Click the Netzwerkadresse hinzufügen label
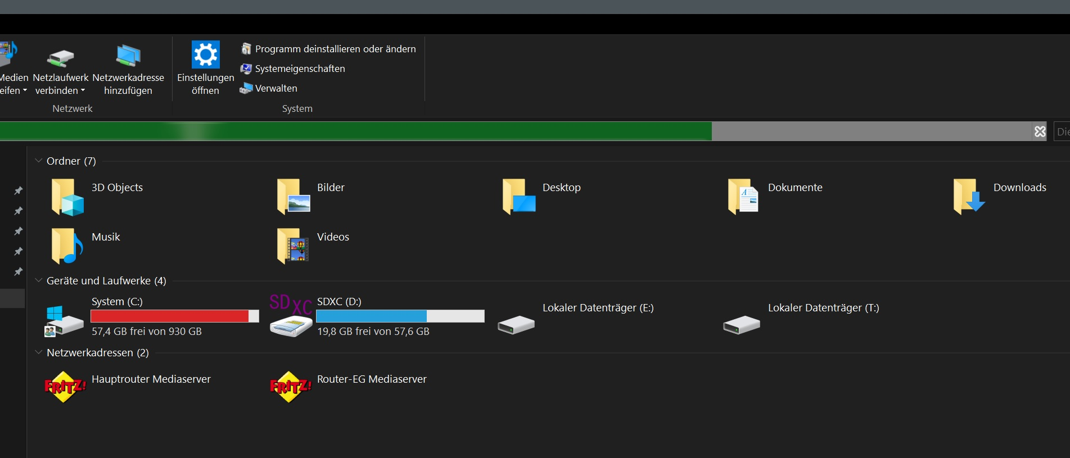1070x458 pixels. click(x=128, y=84)
